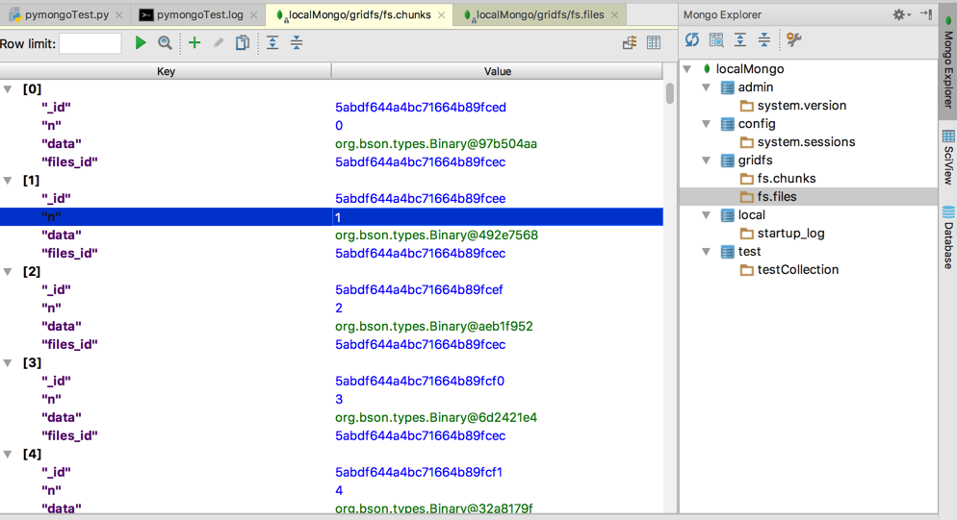Close the pymongoTest.log tab

pyautogui.click(x=254, y=14)
